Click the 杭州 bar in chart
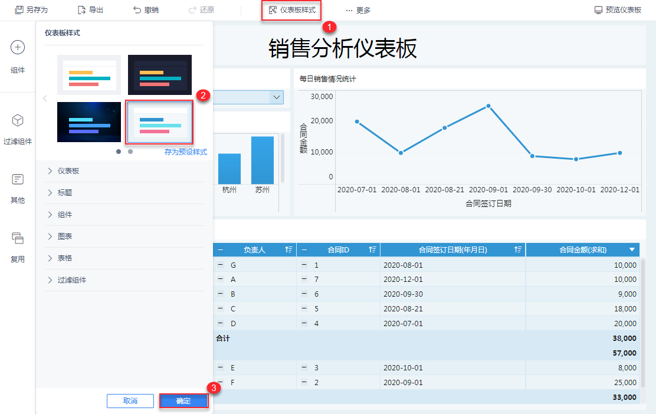 click(x=229, y=169)
